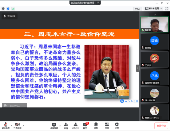Open meeting settings gear
The height and width of the screenshot is (131, 170).
117,126
